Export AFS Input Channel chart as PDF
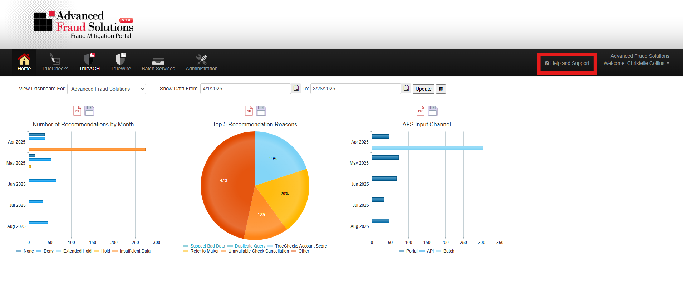The image size is (683, 285). pyautogui.click(x=421, y=111)
